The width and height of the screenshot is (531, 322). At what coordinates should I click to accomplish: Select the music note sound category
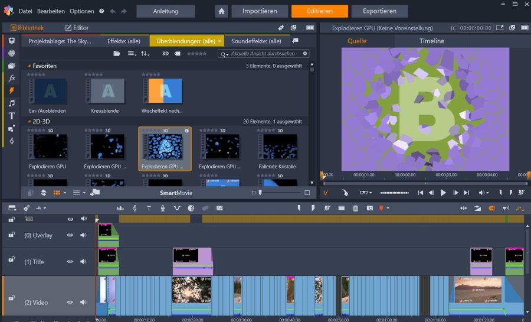12,103
